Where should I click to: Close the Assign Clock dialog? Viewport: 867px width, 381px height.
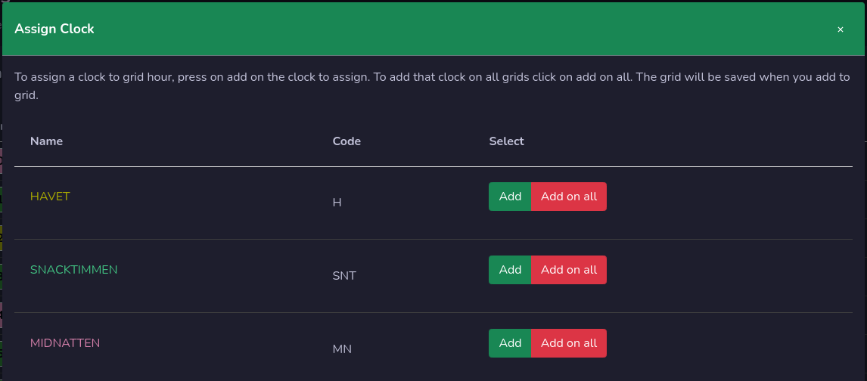[840, 29]
